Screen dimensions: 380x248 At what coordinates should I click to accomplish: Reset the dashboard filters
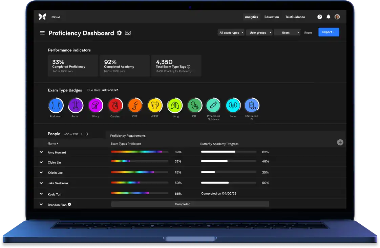pos(308,32)
